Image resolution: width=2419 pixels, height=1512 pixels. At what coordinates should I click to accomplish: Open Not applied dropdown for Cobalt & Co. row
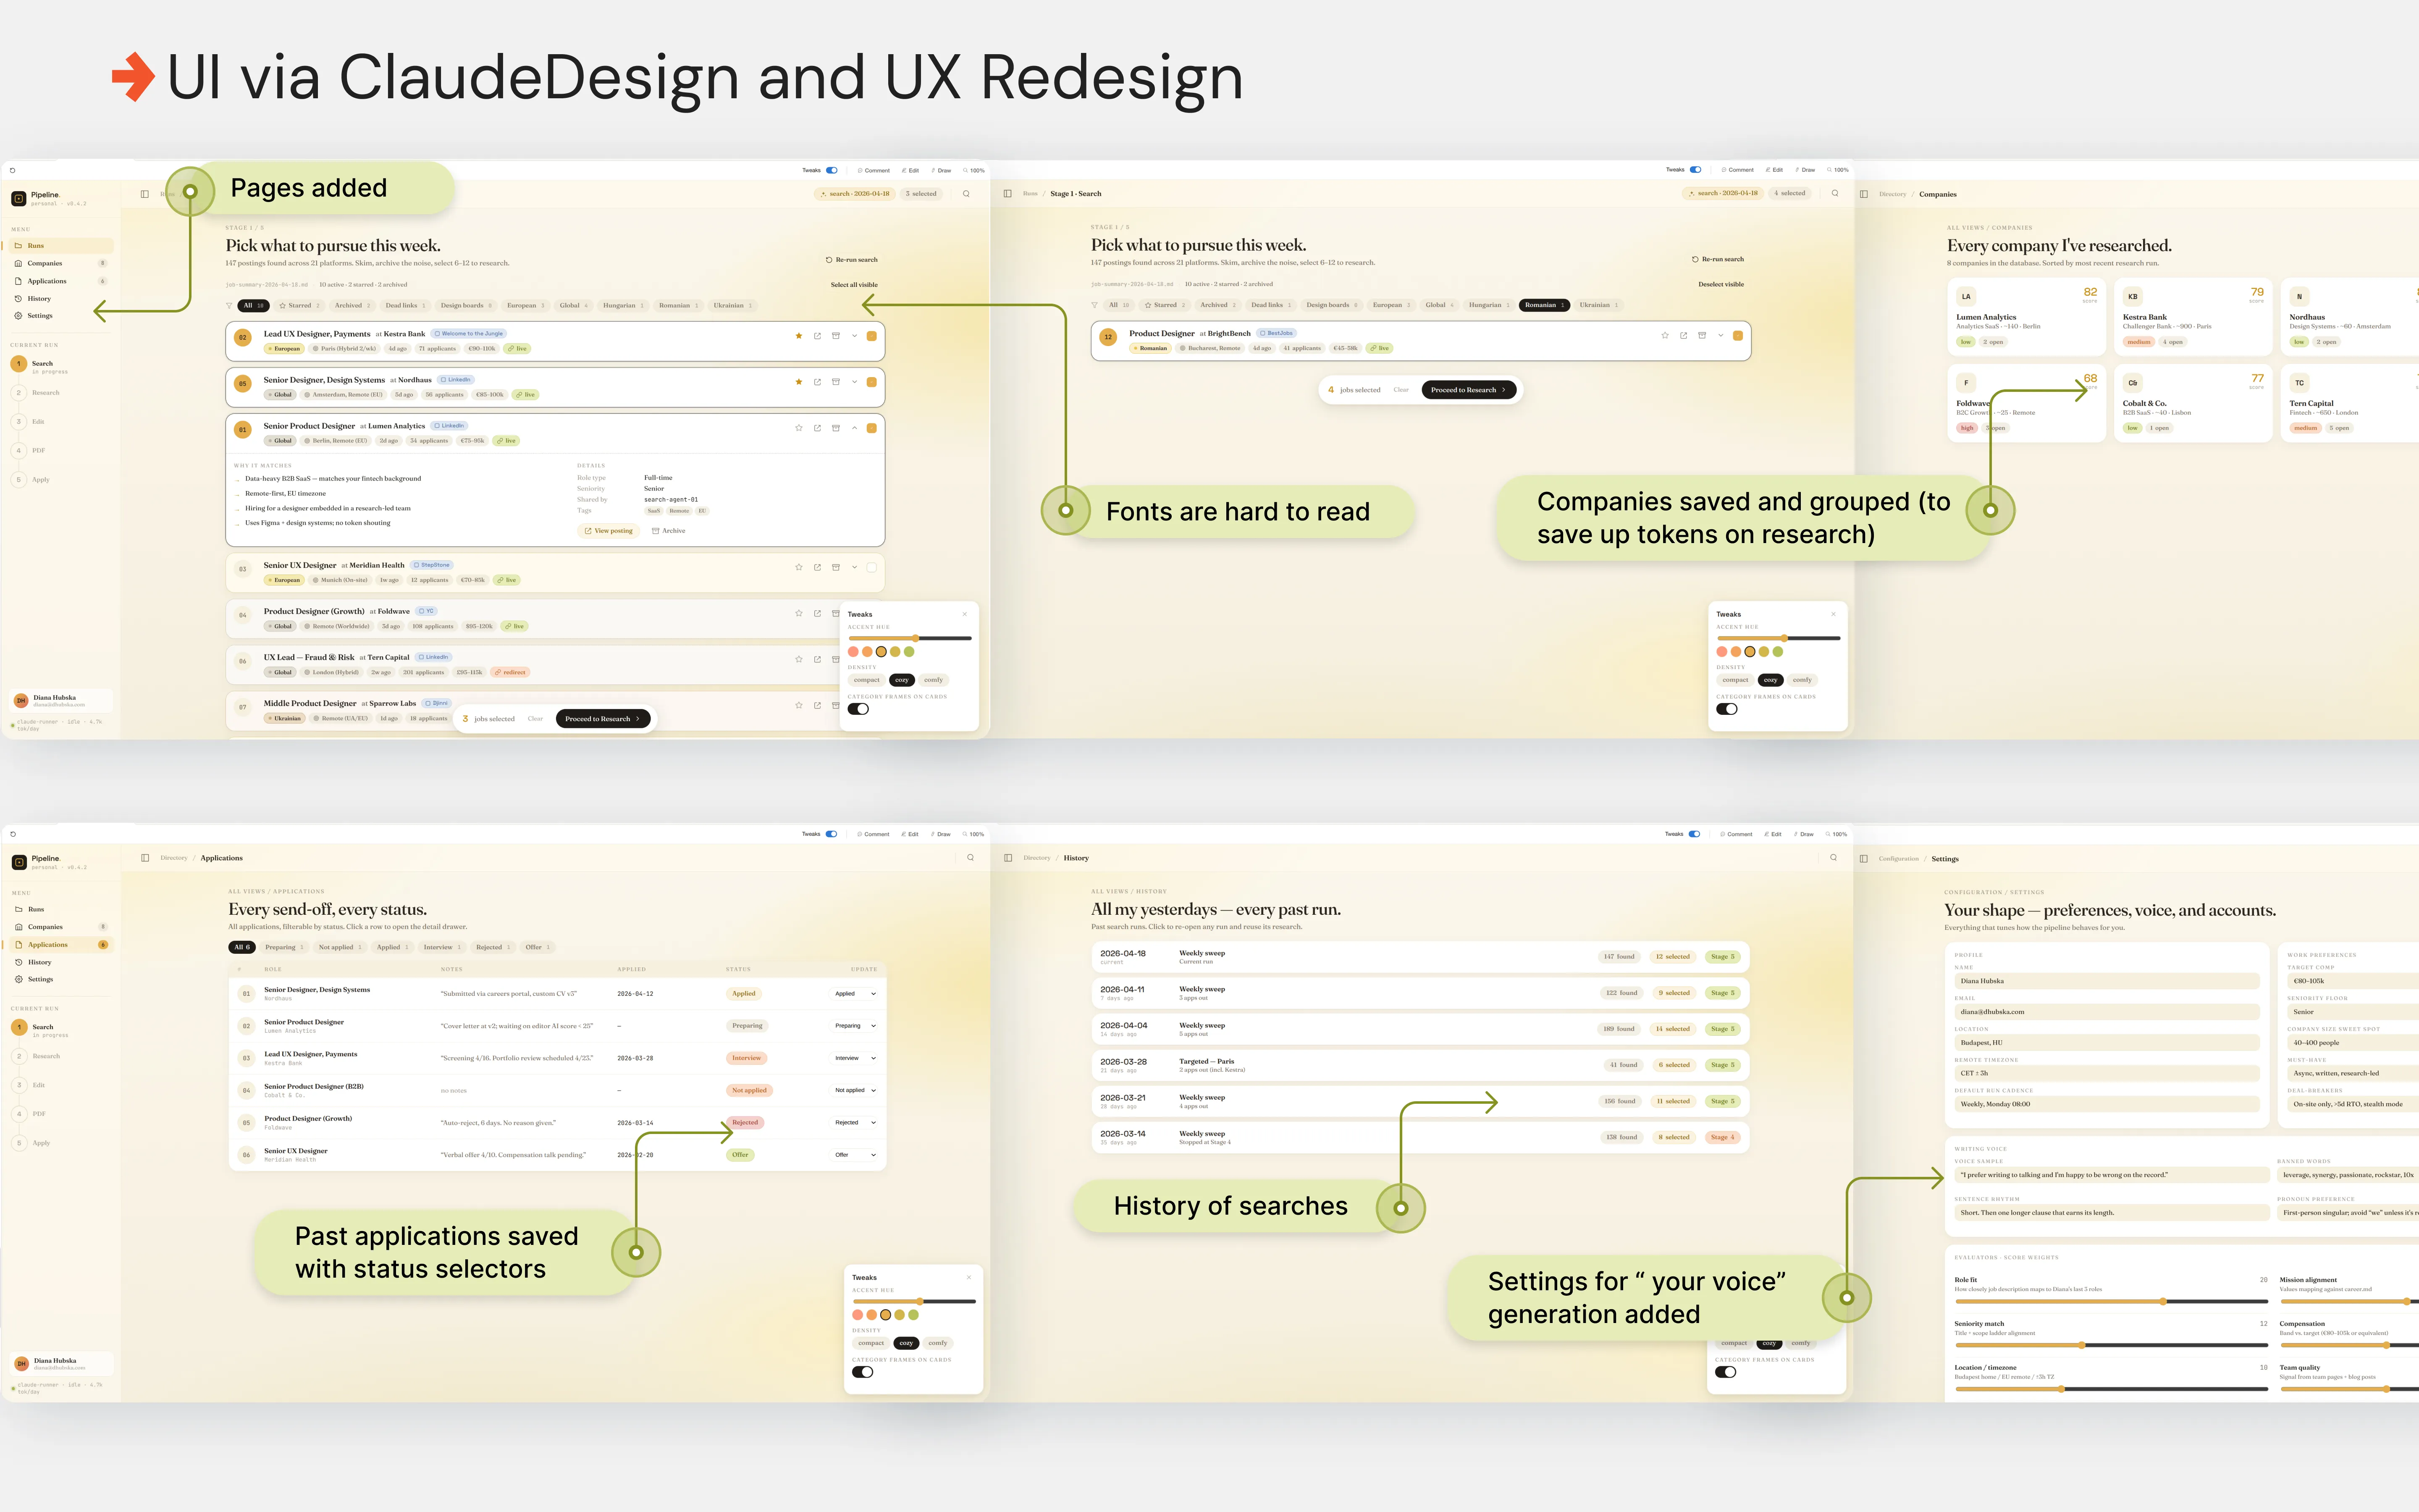[855, 1090]
